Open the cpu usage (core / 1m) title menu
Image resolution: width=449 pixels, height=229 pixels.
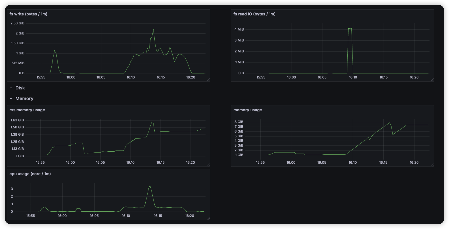30,174
